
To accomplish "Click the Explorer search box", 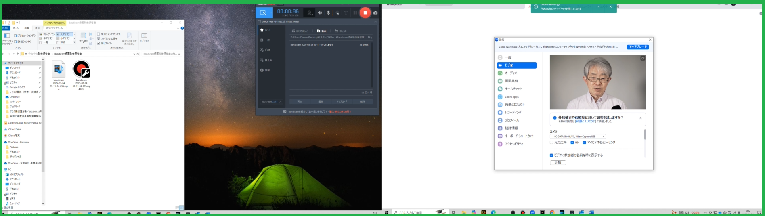I will coord(161,54).
